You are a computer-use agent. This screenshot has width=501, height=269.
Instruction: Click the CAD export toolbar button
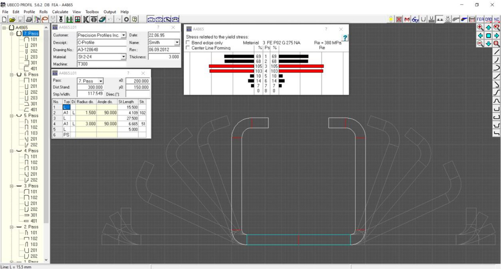coord(488,19)
